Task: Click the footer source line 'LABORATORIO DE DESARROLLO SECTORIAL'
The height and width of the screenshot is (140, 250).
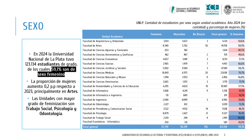Action: [170, 135]
